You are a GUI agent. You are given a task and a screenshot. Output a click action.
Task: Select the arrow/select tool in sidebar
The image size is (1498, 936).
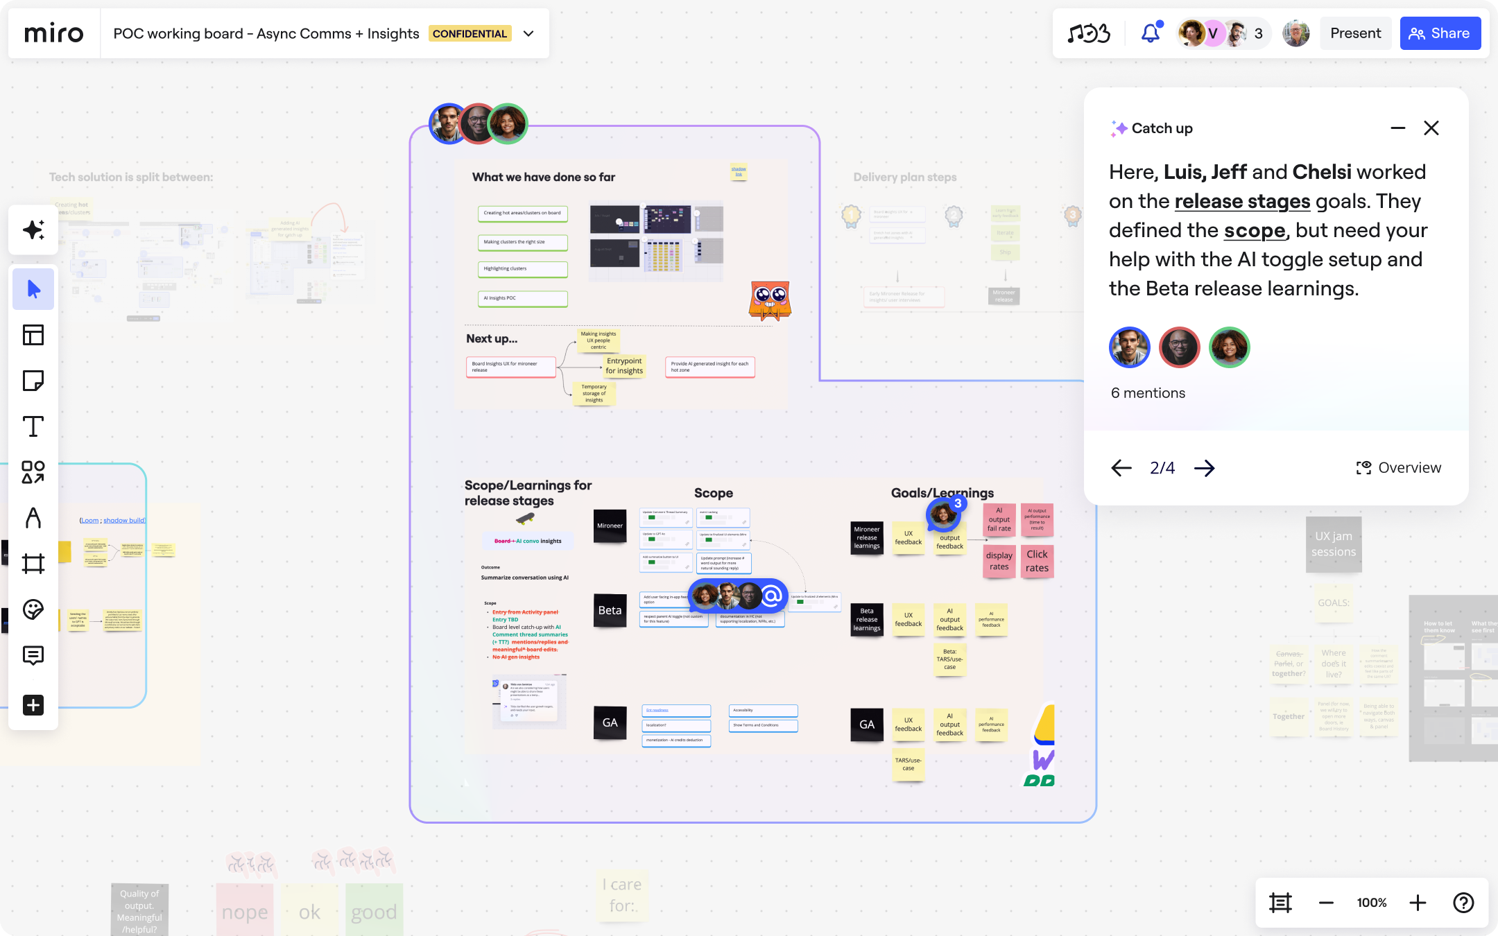(x=31, y=289)
